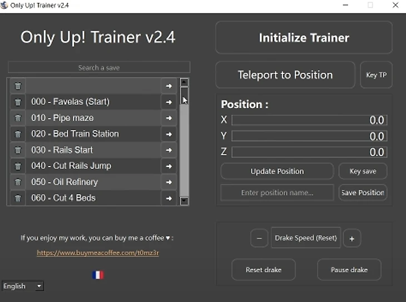Delete the 020 - Bed Train Station save
Viewport: 406px width, 302px height.
18,134
